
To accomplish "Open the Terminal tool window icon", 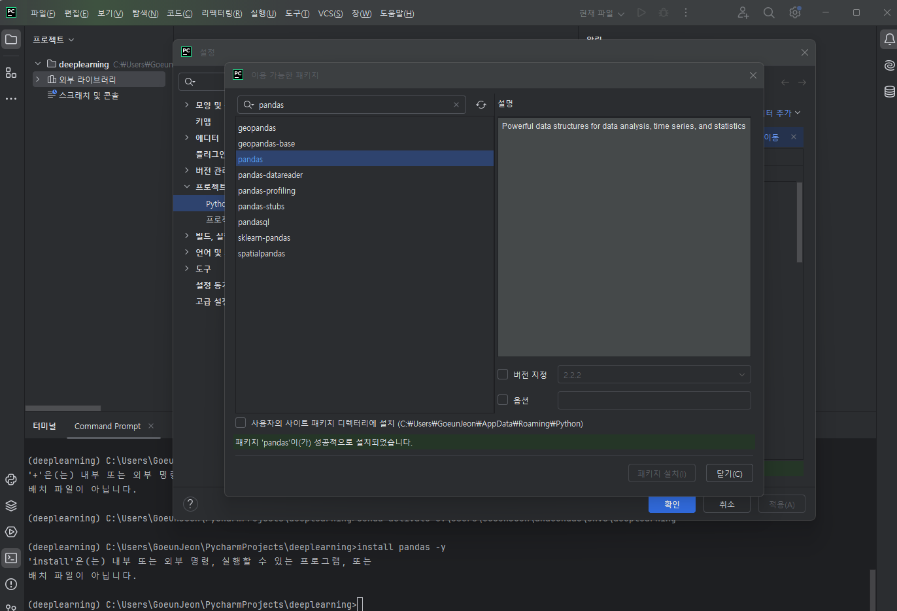I will (11, 558).
